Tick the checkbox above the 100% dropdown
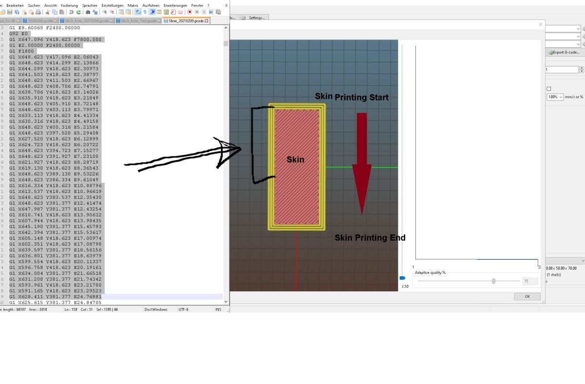The width and height of the screenshot is (585, 384). click(x=548, y=89)
